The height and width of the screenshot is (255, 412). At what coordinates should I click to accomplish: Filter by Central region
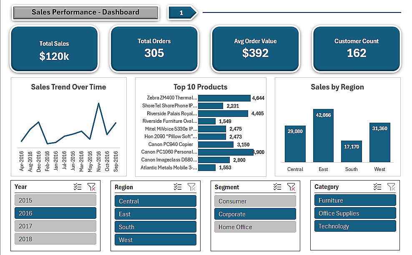pos(156,201)
